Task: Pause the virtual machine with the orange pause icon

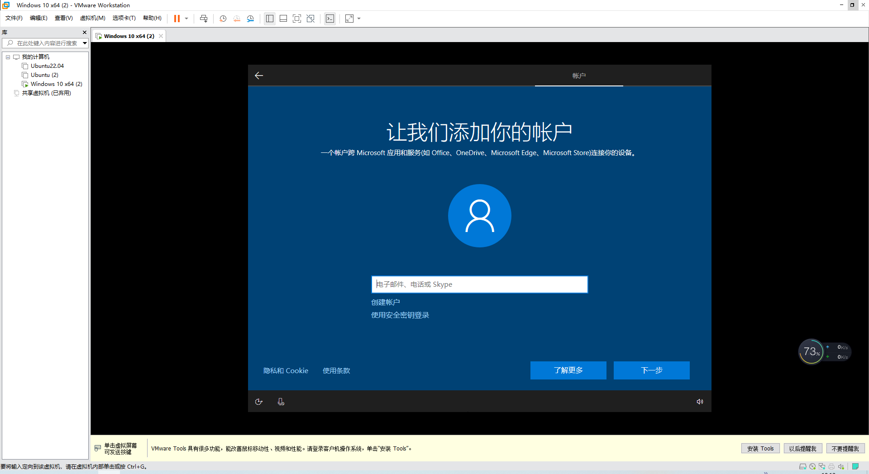Action: [177, 19]
